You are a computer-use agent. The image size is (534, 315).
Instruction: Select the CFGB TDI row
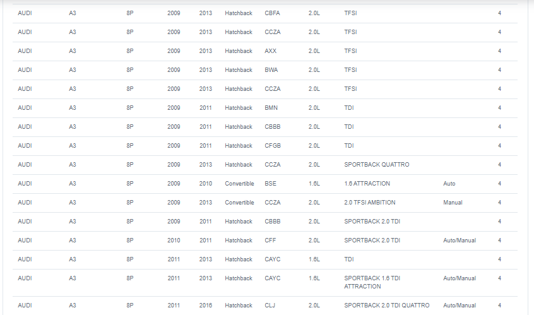coord(265,146)
